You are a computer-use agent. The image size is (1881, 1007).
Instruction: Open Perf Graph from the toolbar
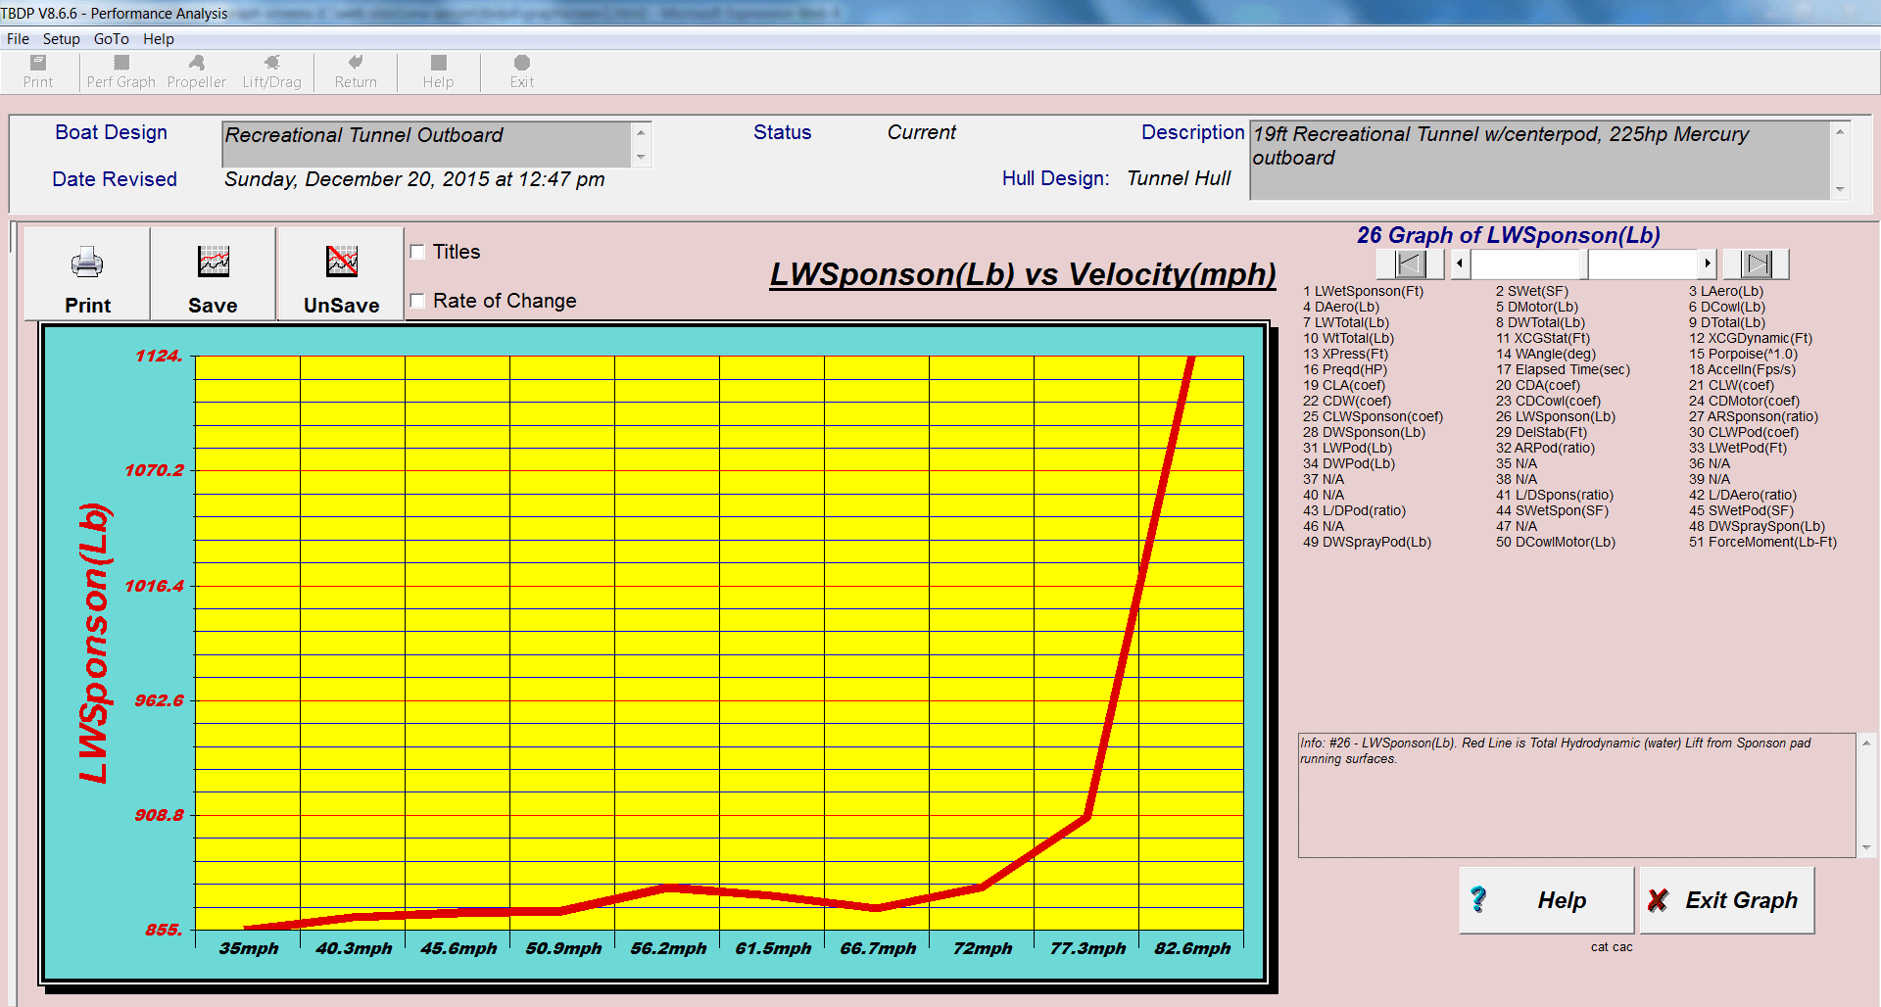click(121, 72)
